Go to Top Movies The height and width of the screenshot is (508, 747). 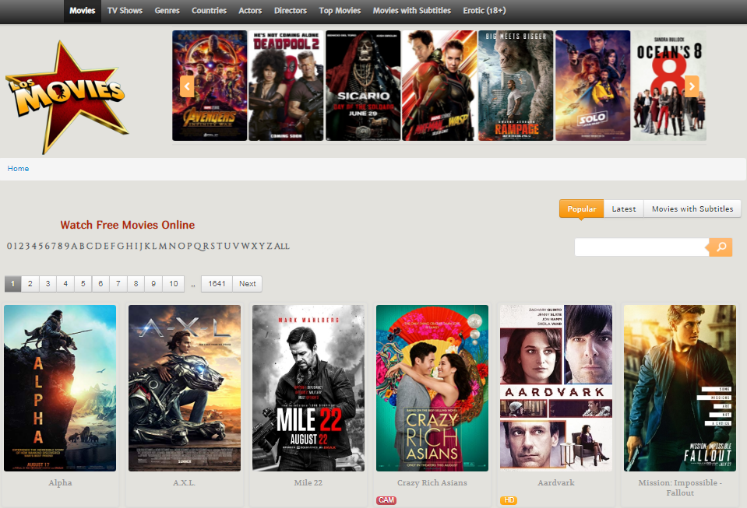click(340, 11)
